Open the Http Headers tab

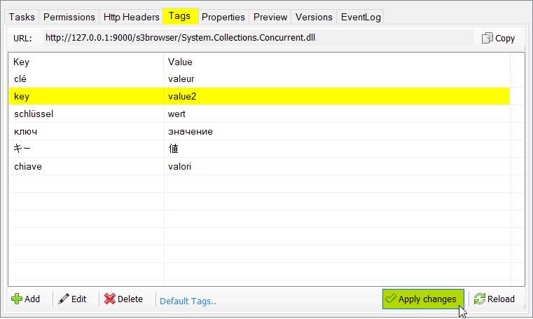pos(131,17)
